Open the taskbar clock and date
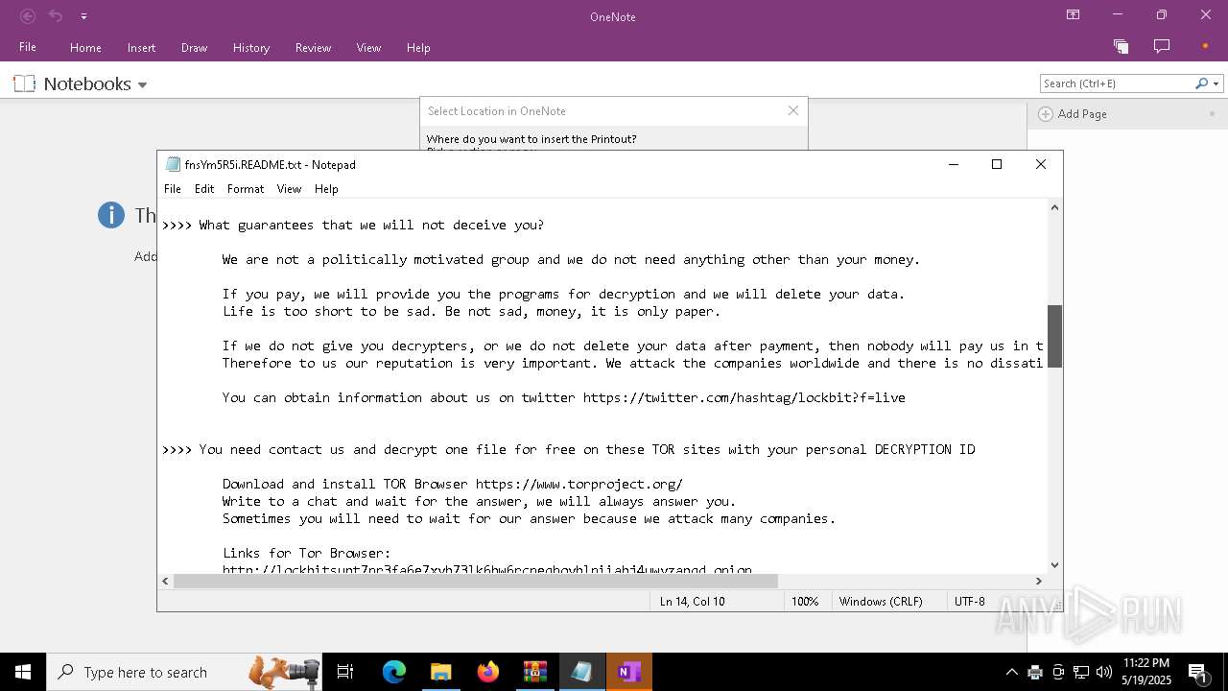 (x=1146, y=672)
